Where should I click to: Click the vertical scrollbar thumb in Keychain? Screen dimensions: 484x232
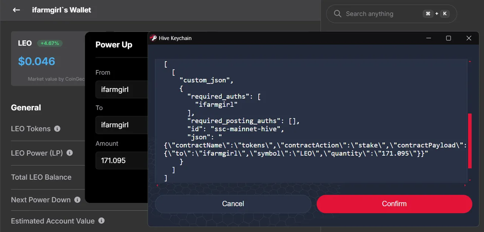(x=470, y=141)
